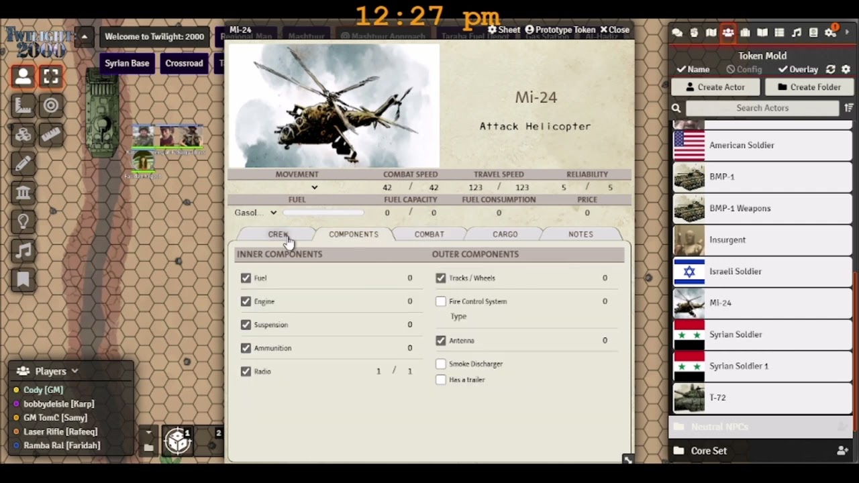The height and width of the screenshot is (483, 859).
Task: Expand the Core Set folder
Action: [x=709, y=451]
